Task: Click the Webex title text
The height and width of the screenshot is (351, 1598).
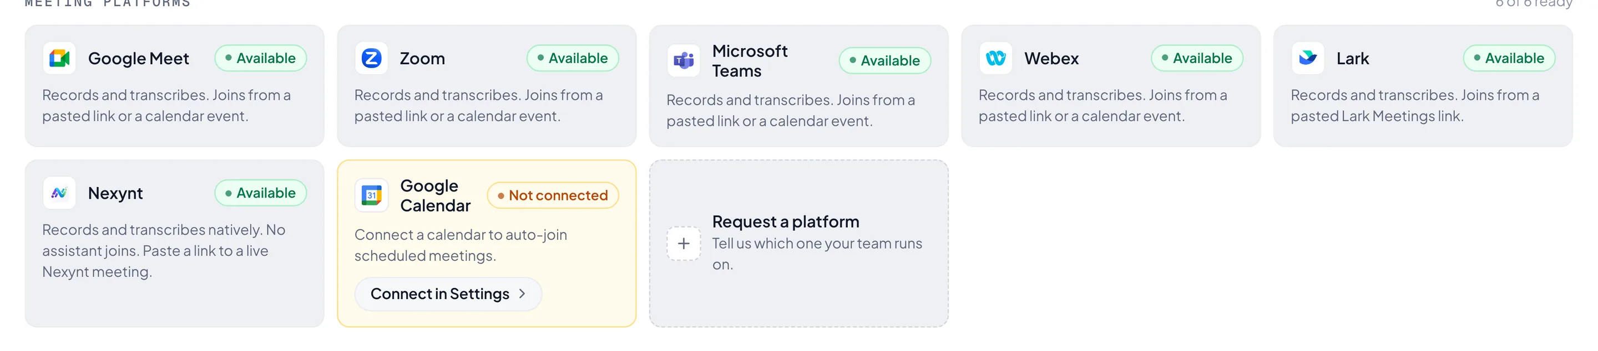Action: tap(1051, 58)
